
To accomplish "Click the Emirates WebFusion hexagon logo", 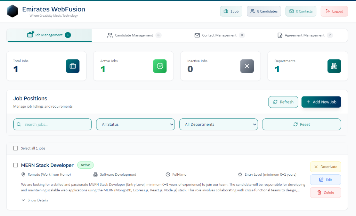I will tap(12, 11).
